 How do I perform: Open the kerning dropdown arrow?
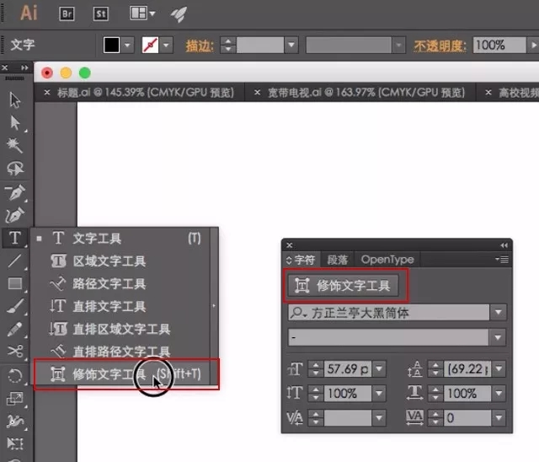tap(379, 418)
